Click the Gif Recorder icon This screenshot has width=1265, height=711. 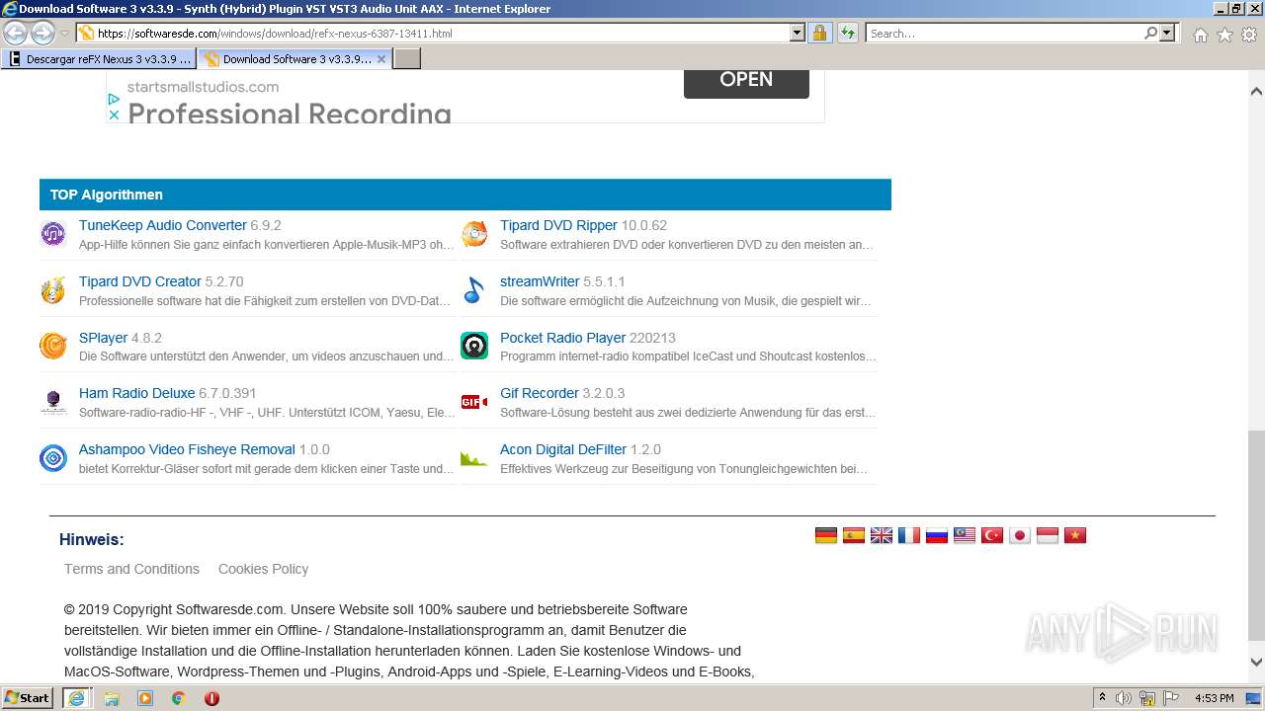tap(474, 402)
